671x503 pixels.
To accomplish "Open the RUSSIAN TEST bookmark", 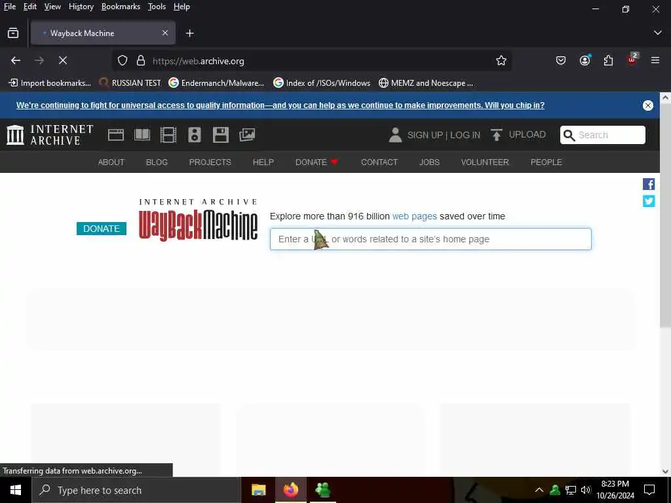I will [x=130, y=83].
